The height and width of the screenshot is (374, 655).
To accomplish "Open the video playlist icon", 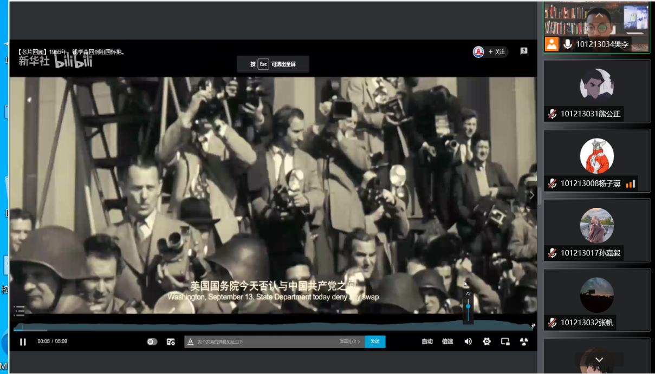I will pos(20,310).
